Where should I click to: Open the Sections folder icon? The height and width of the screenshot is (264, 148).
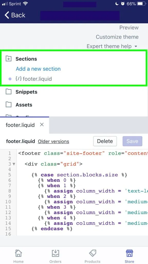(x=8, y=59)
